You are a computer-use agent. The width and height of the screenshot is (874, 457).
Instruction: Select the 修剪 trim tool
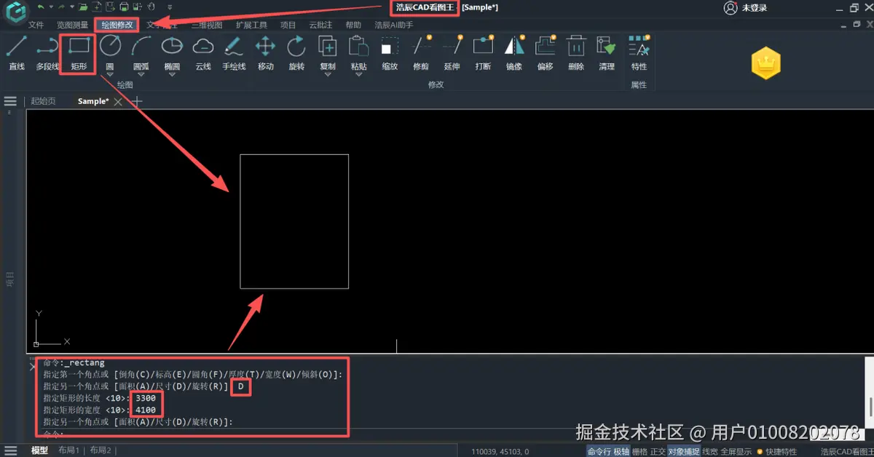(x=421, y=52)
